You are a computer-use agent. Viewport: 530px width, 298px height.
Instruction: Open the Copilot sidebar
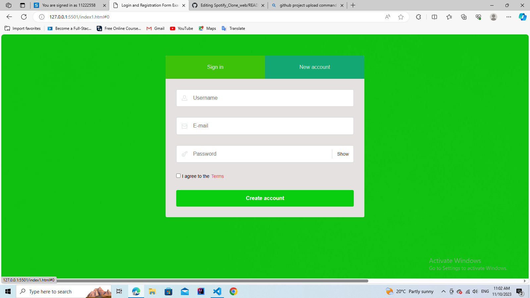[522, 17]
